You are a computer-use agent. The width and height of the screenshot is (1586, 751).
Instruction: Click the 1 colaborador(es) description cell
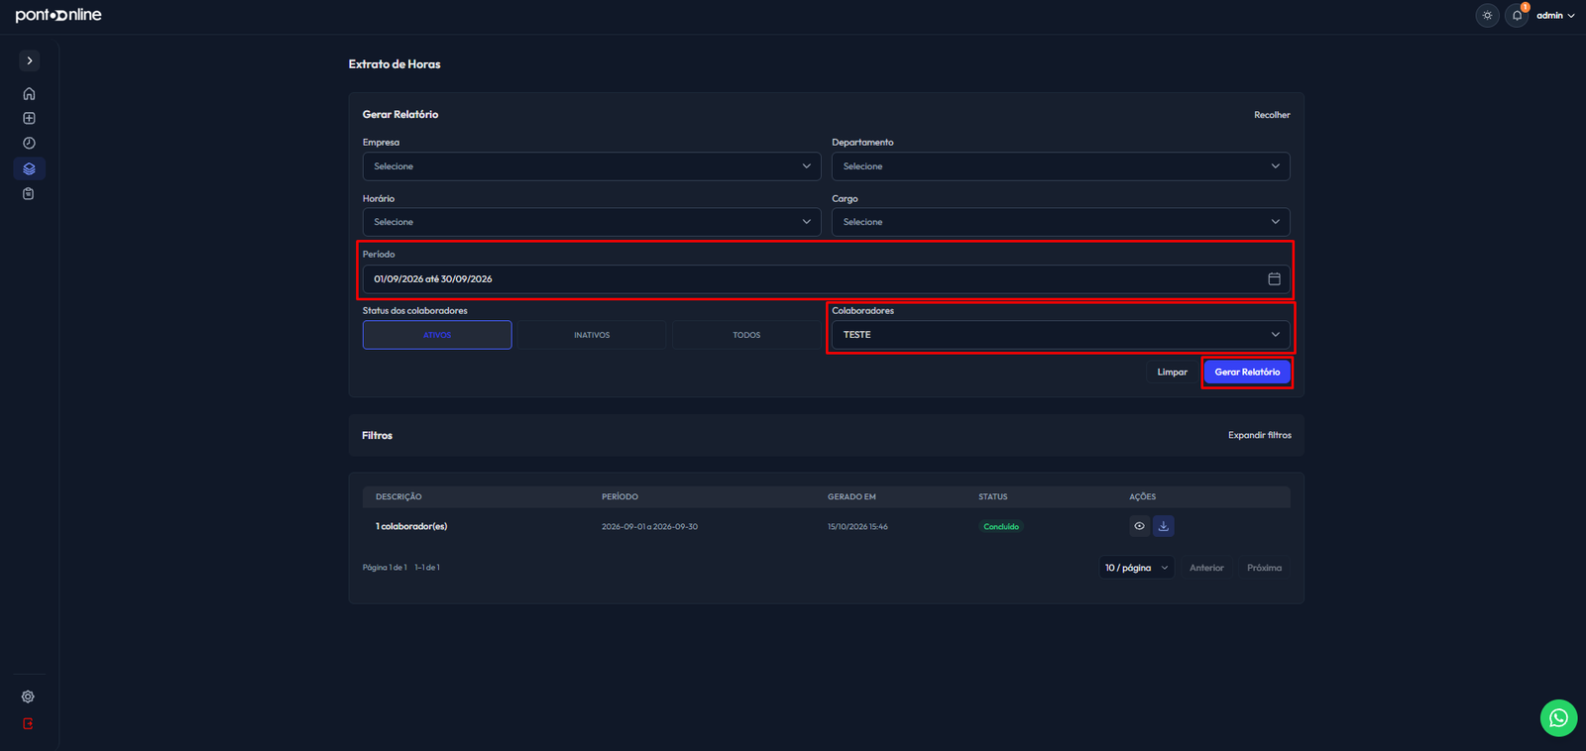point(411,526)
